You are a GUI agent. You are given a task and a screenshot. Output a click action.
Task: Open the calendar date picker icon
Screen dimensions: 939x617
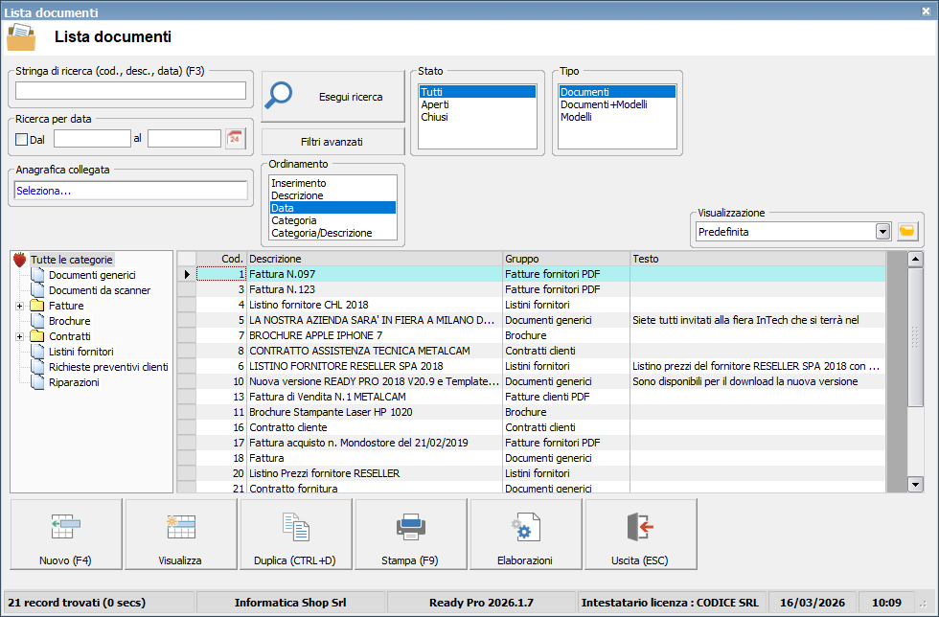pos(236,139)
